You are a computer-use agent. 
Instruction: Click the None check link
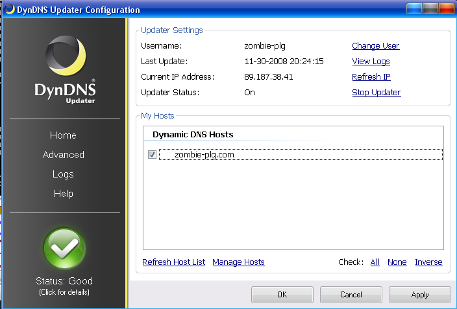pos(397,262)
